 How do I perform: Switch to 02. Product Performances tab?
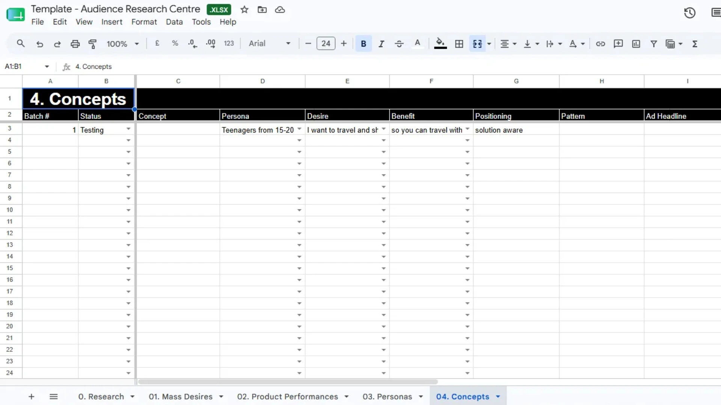288,396
